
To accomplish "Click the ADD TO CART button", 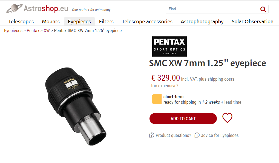I will pyautogui.click(x=183, y=119).
